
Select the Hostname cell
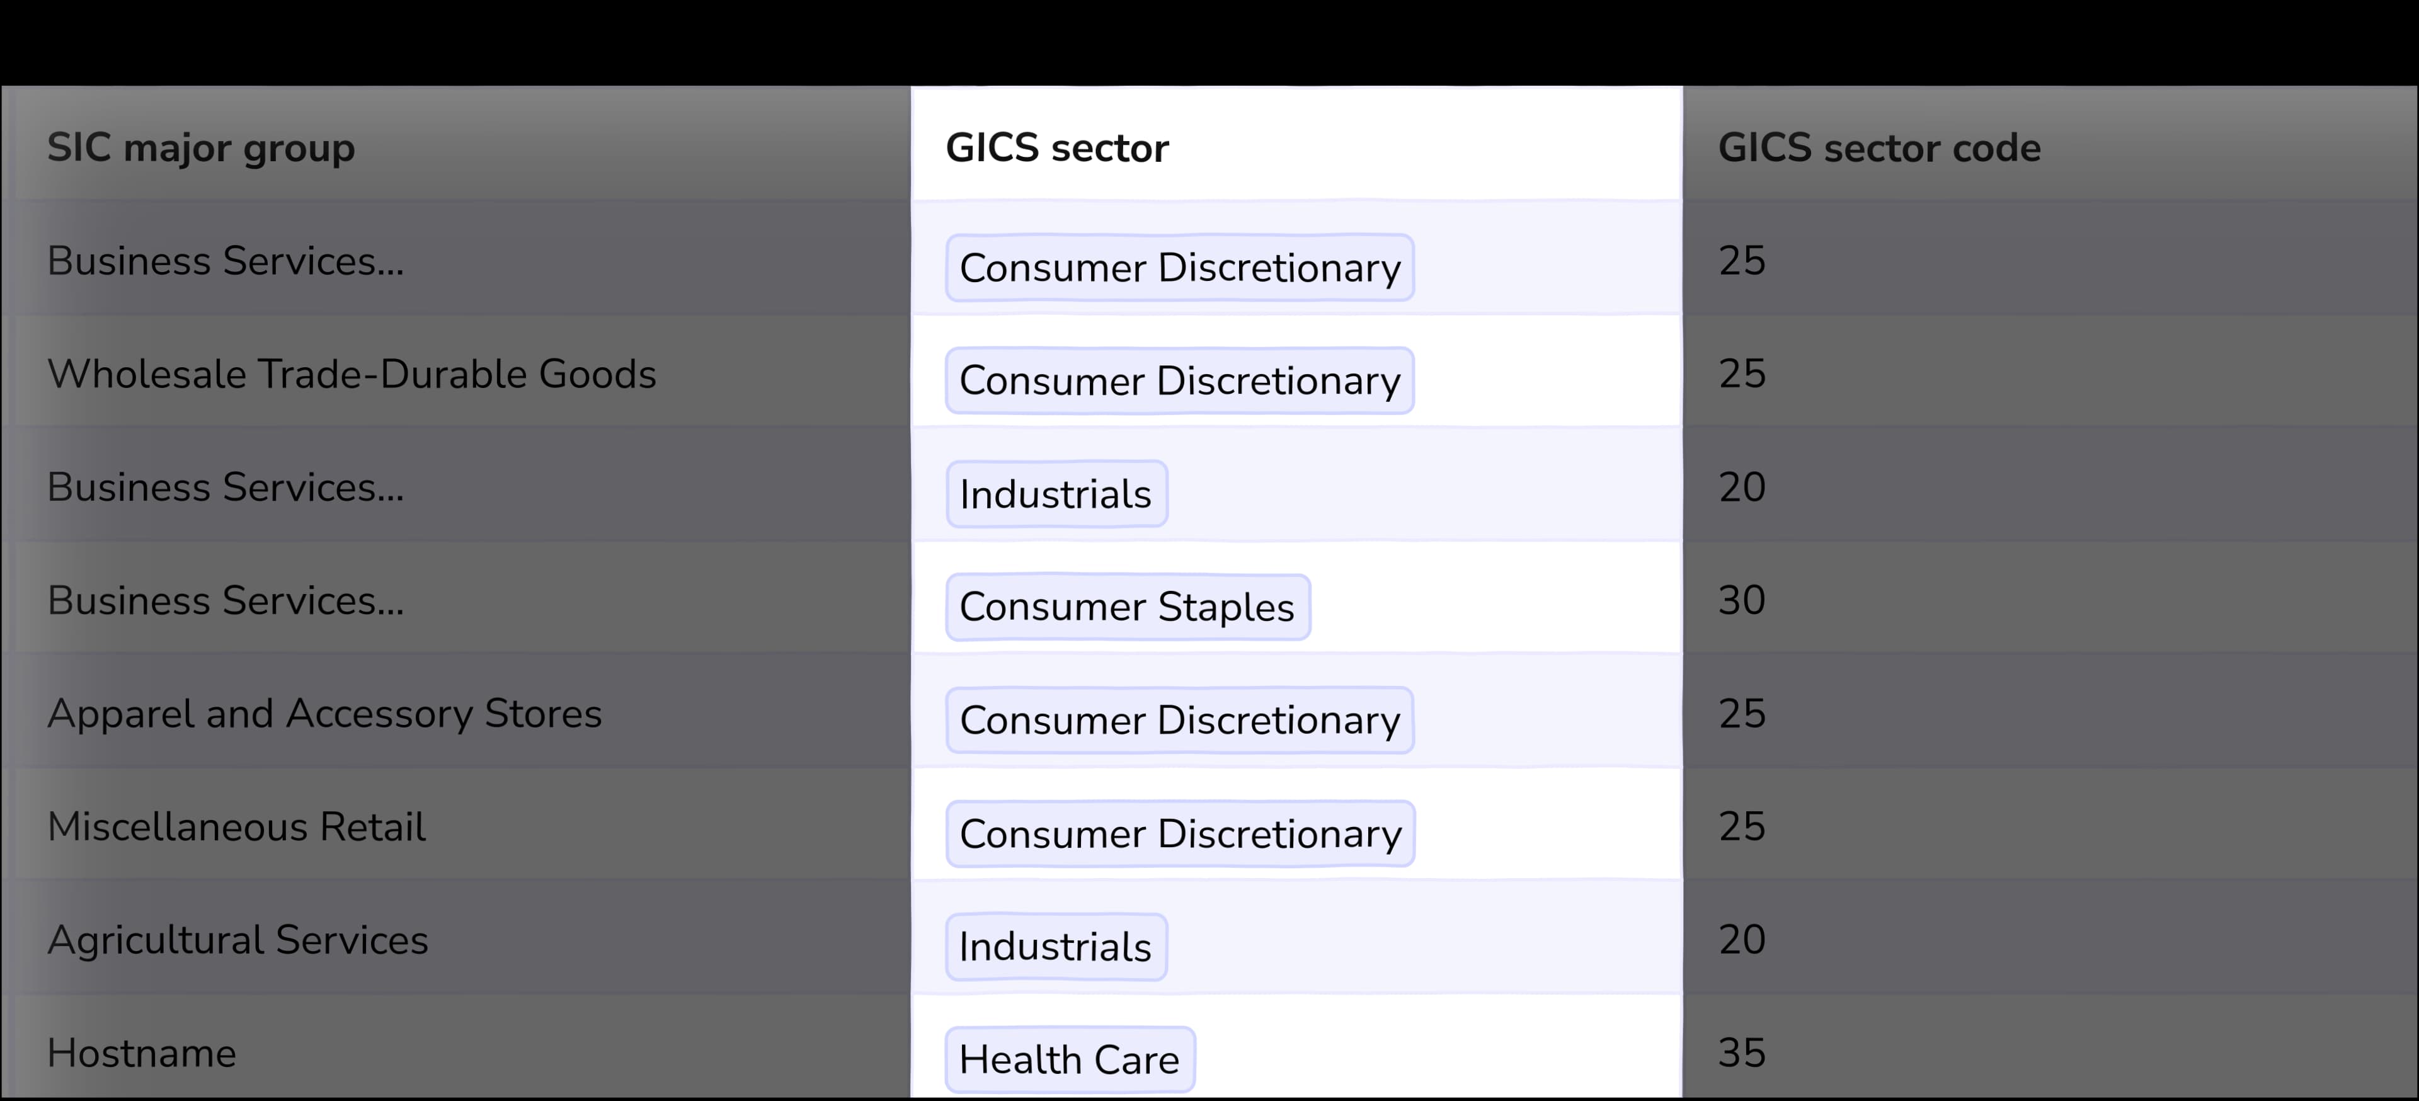[142, 1053]
